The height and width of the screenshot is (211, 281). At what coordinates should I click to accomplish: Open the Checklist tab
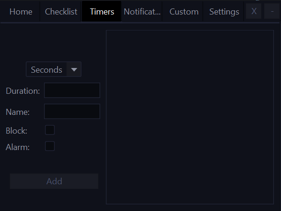point(61,12)
